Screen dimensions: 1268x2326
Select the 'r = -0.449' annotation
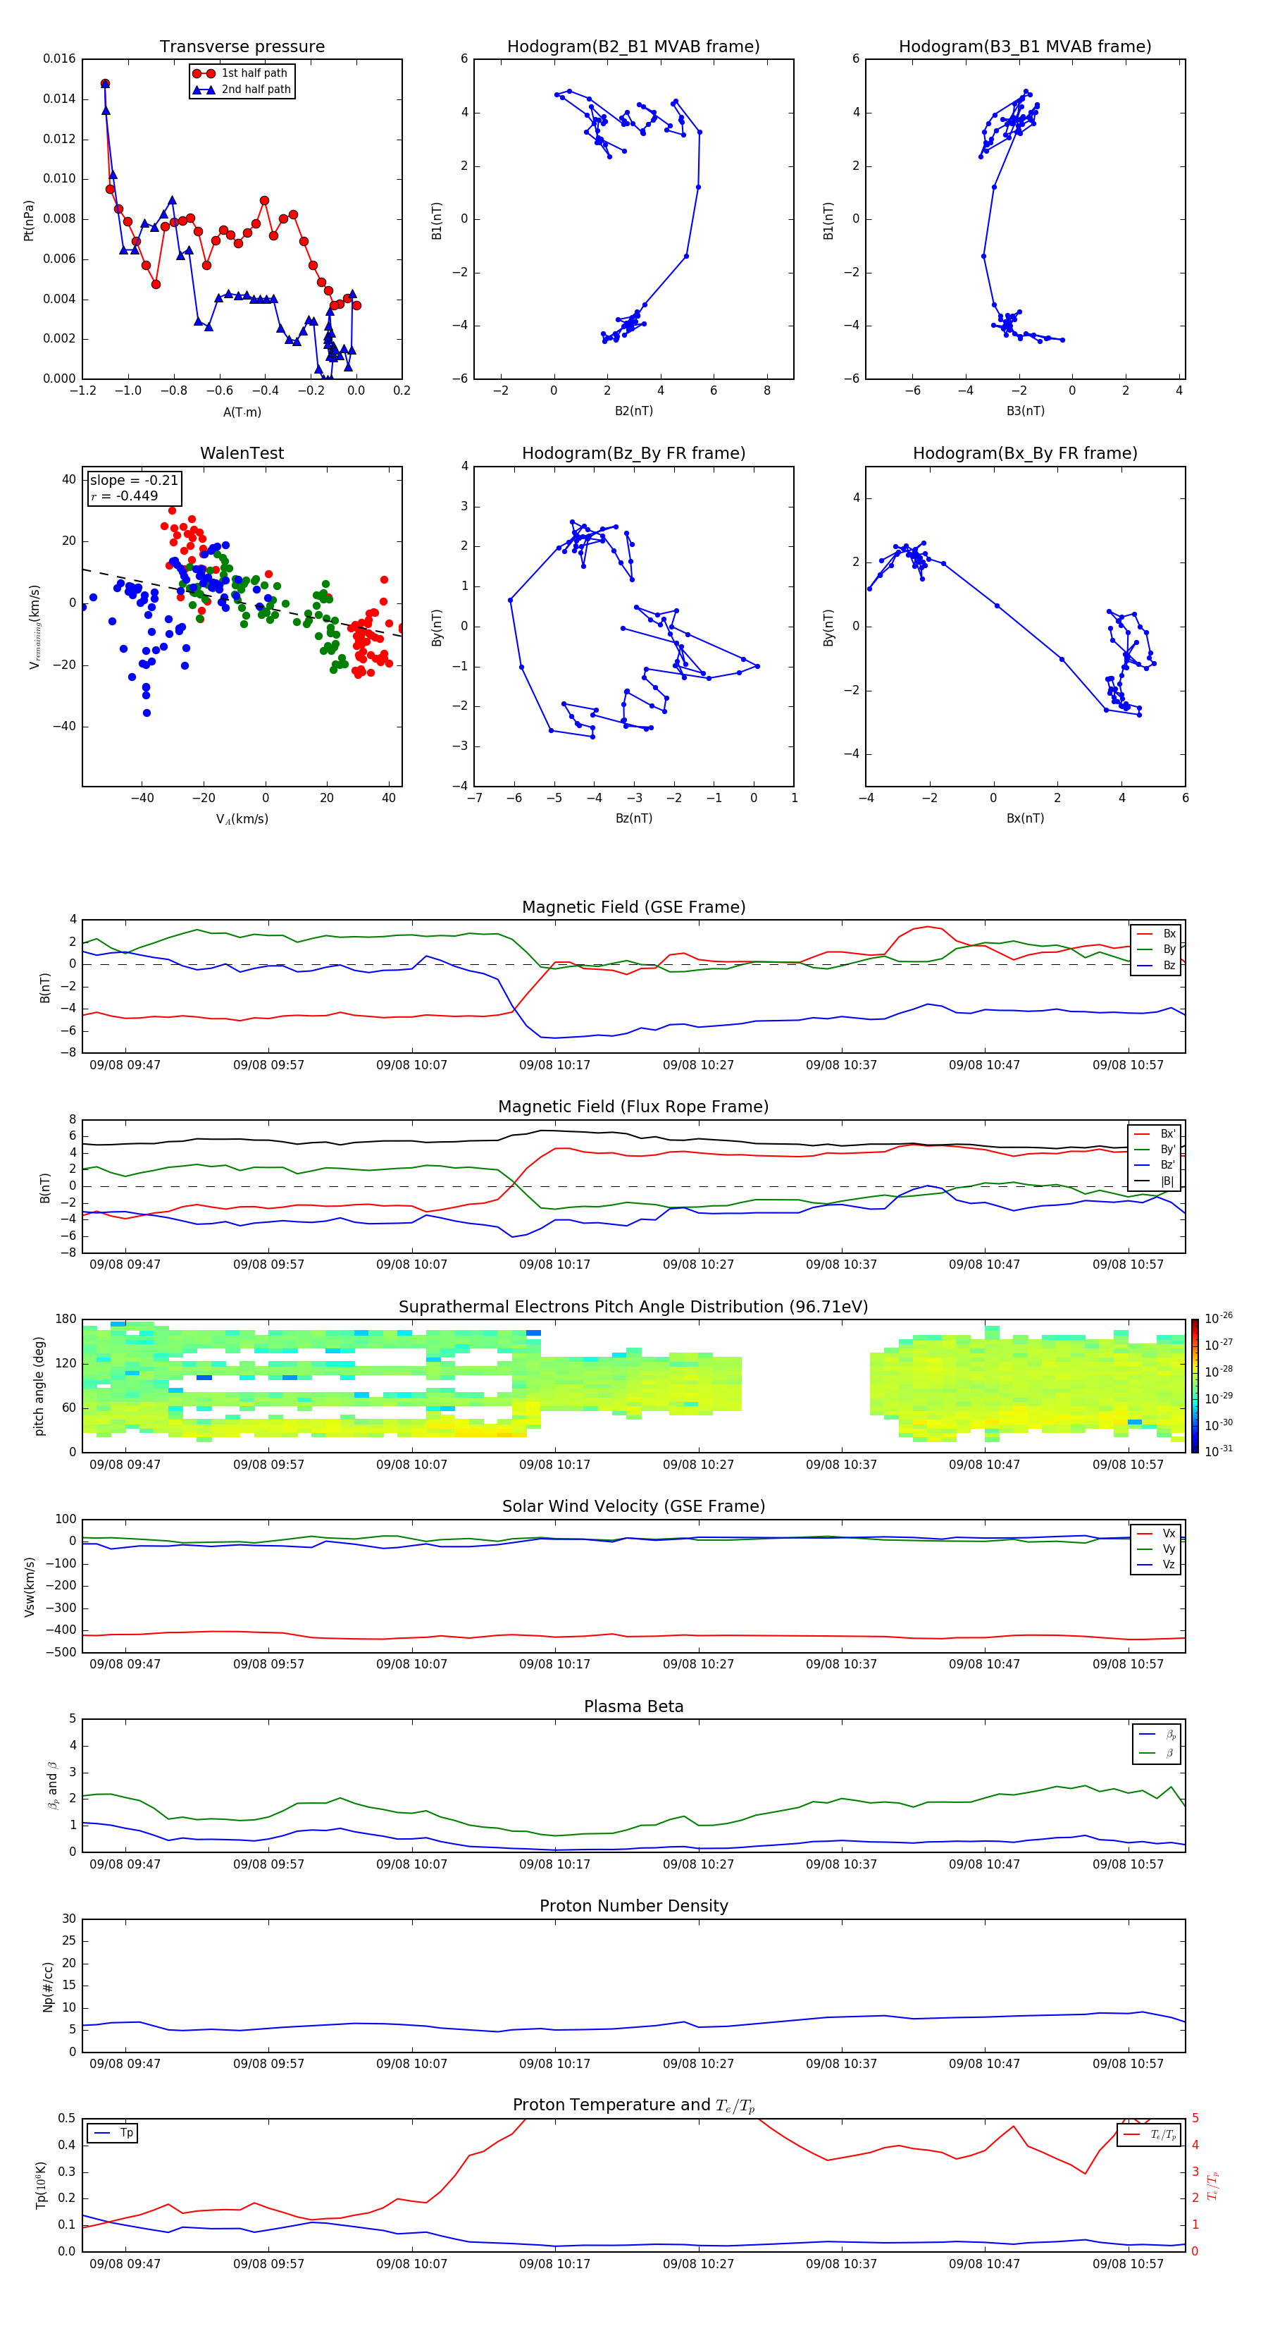pos(125,496)
